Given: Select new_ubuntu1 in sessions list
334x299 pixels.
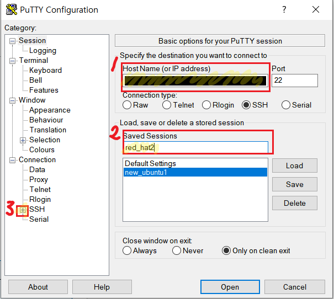Looking at the screenshot, I should click(195, 172).
